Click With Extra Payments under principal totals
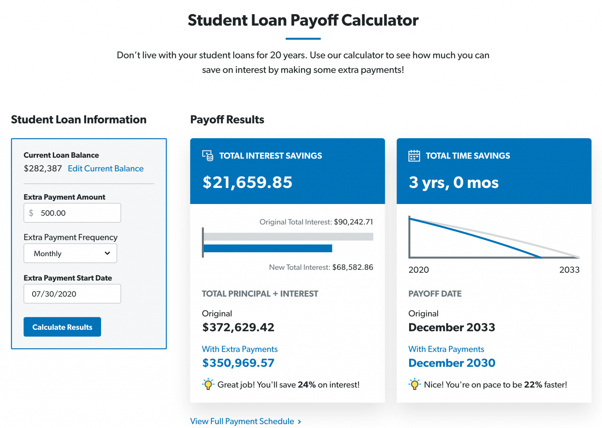 [239, 349]
